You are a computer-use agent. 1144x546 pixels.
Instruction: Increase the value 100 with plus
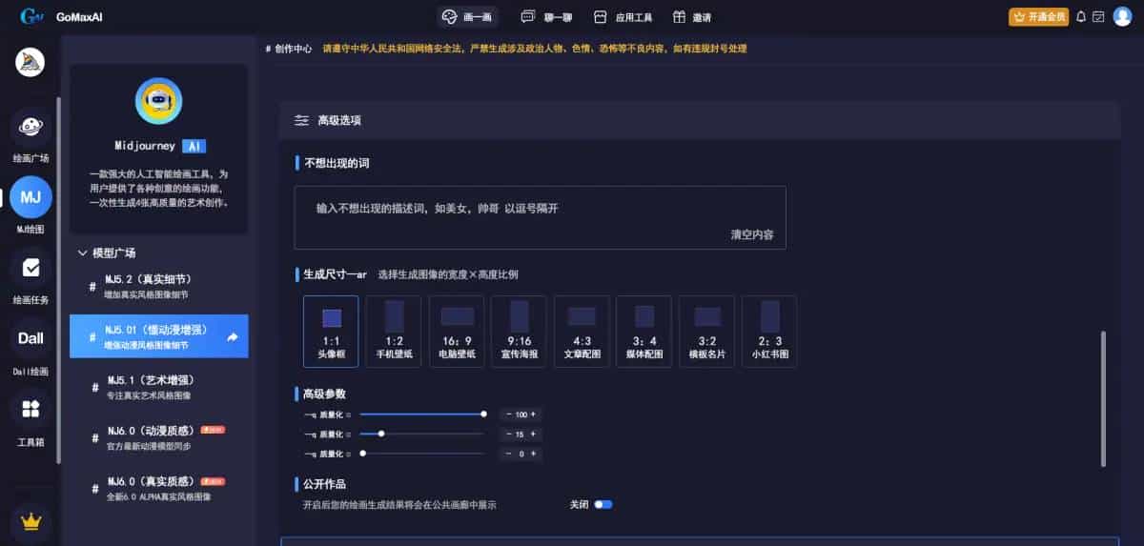533,415
